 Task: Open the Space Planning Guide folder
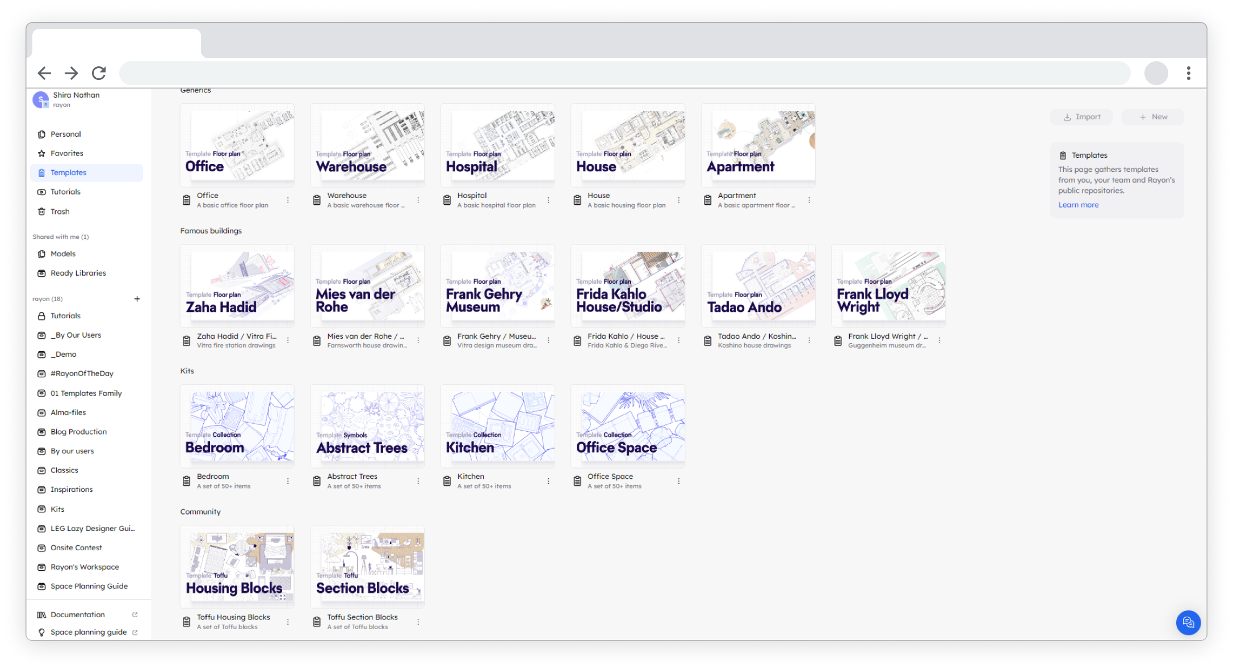coord(89,586)
